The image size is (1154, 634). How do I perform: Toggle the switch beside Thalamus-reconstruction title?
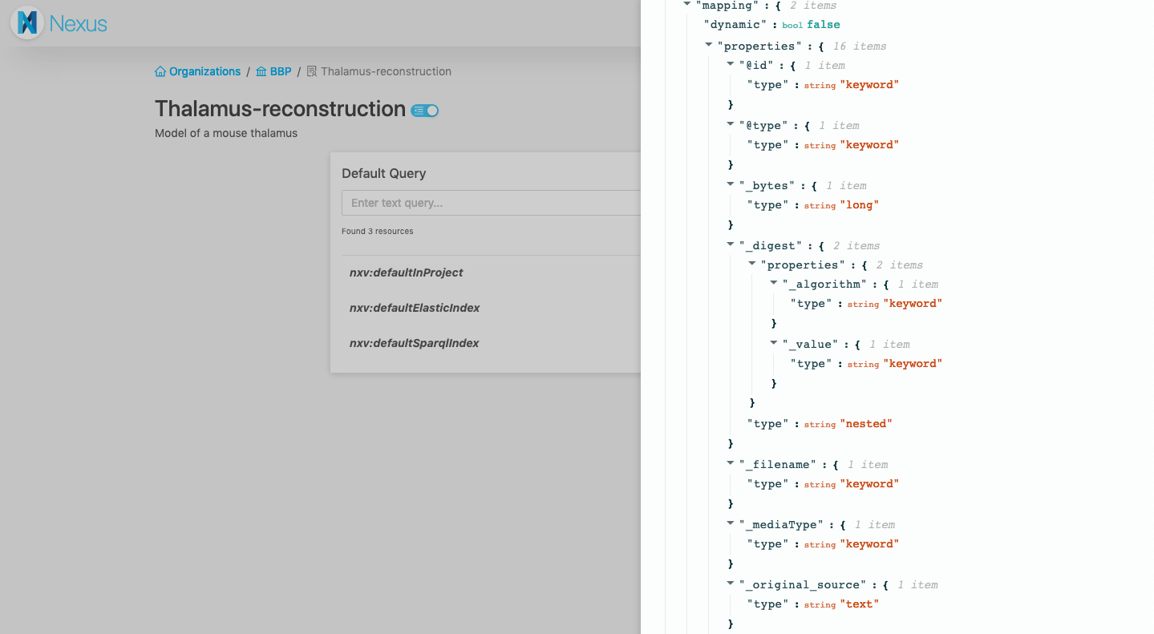(x=424, y=111)
